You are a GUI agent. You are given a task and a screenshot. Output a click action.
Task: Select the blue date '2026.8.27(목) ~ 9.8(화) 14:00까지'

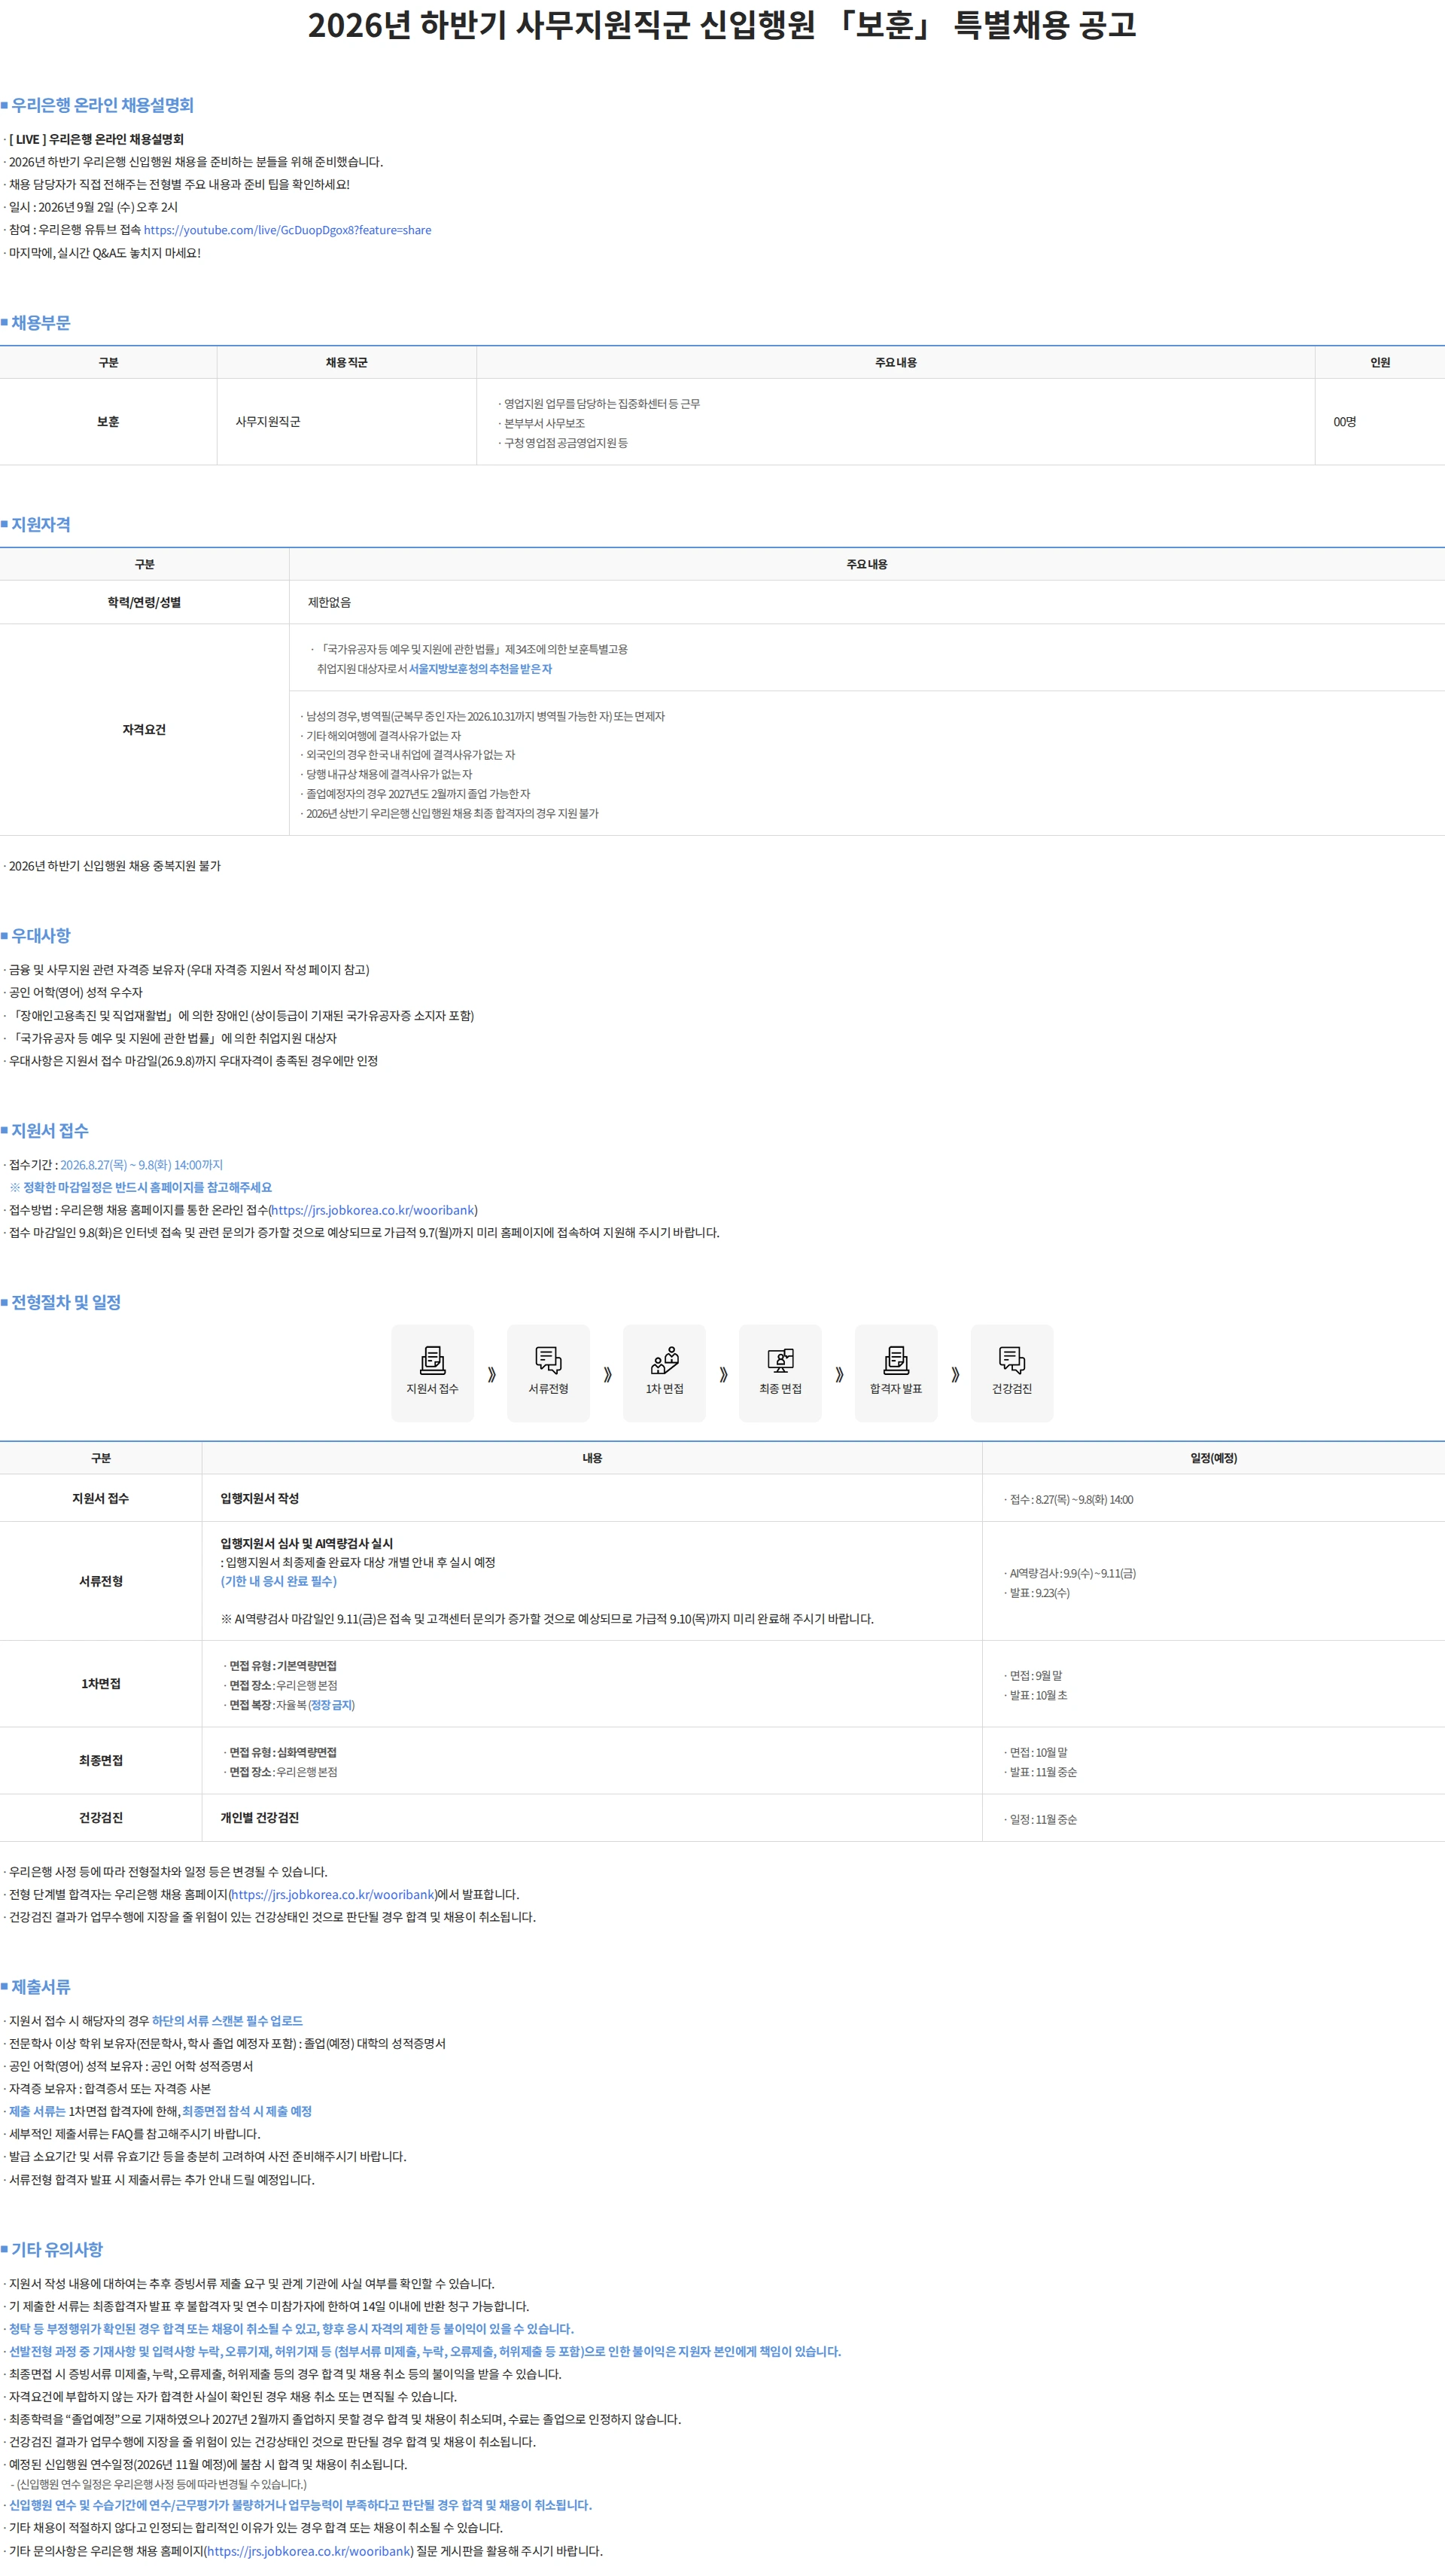pos(142,1165)
